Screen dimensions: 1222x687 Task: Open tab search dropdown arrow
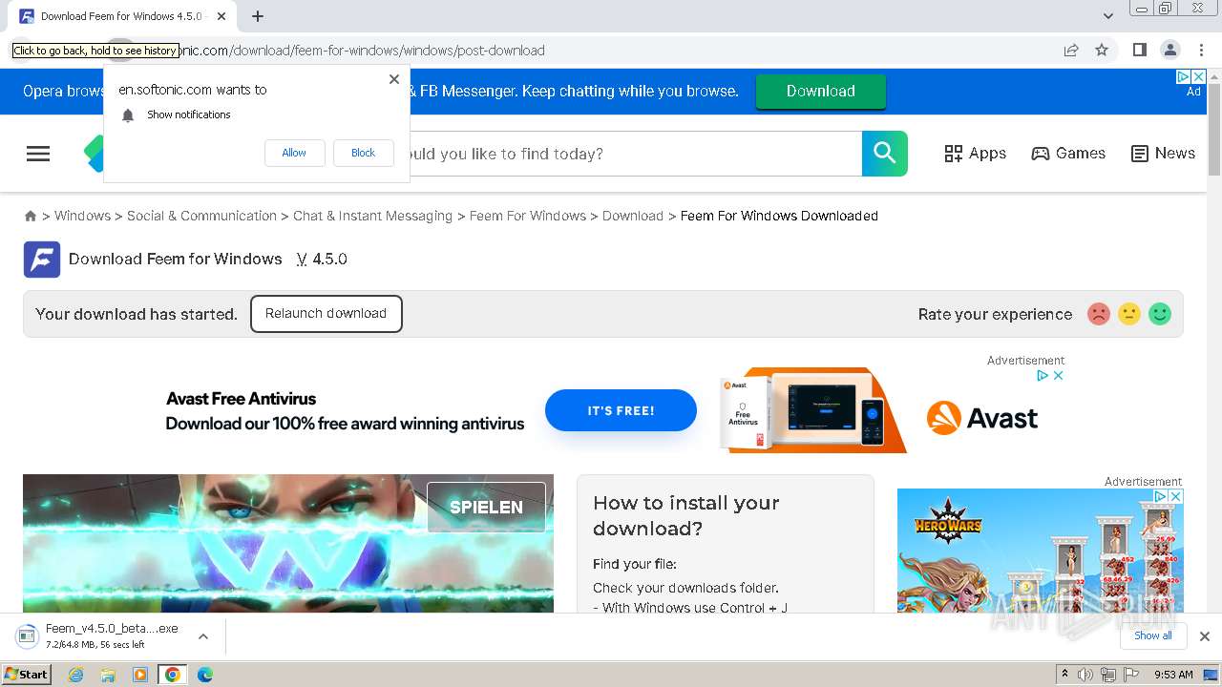1108,16
